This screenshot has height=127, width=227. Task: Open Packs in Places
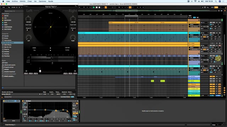(x=6, y=63)
